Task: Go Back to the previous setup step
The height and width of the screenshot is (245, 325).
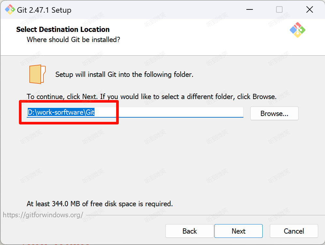Action: point(190,231)
